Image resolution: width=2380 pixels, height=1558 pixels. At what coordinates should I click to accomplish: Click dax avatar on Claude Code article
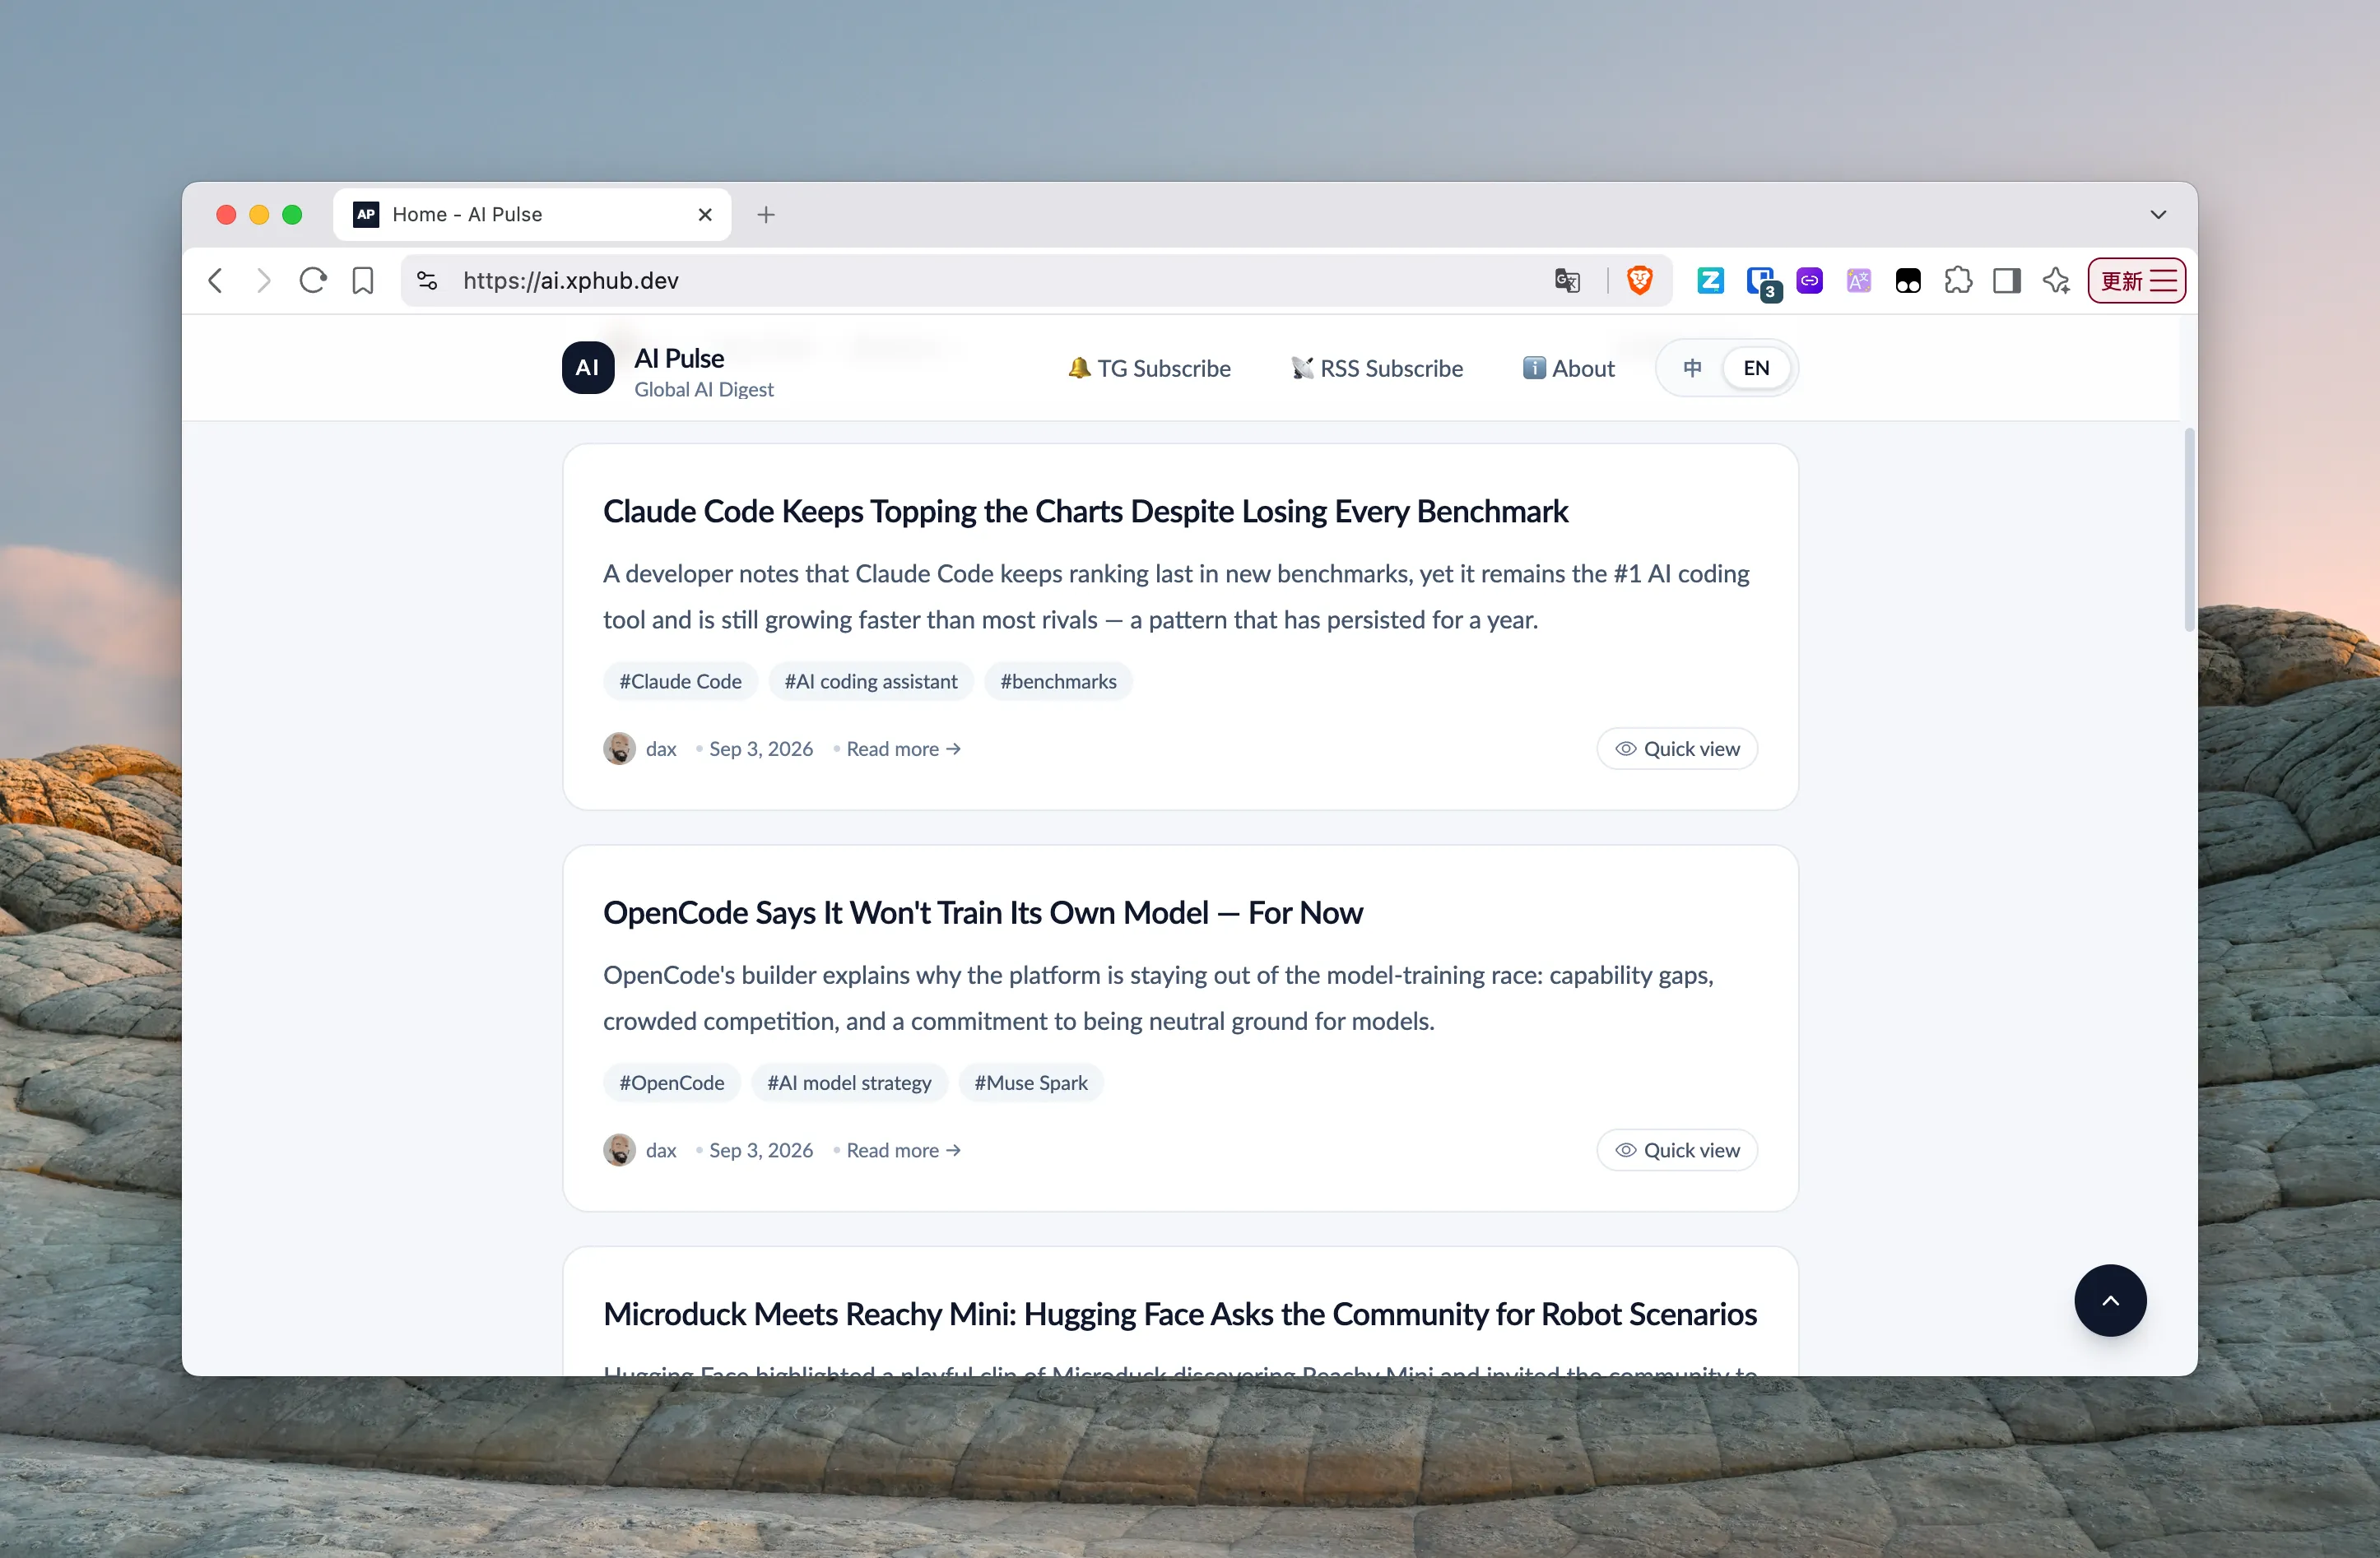click(x=619, y=749)
